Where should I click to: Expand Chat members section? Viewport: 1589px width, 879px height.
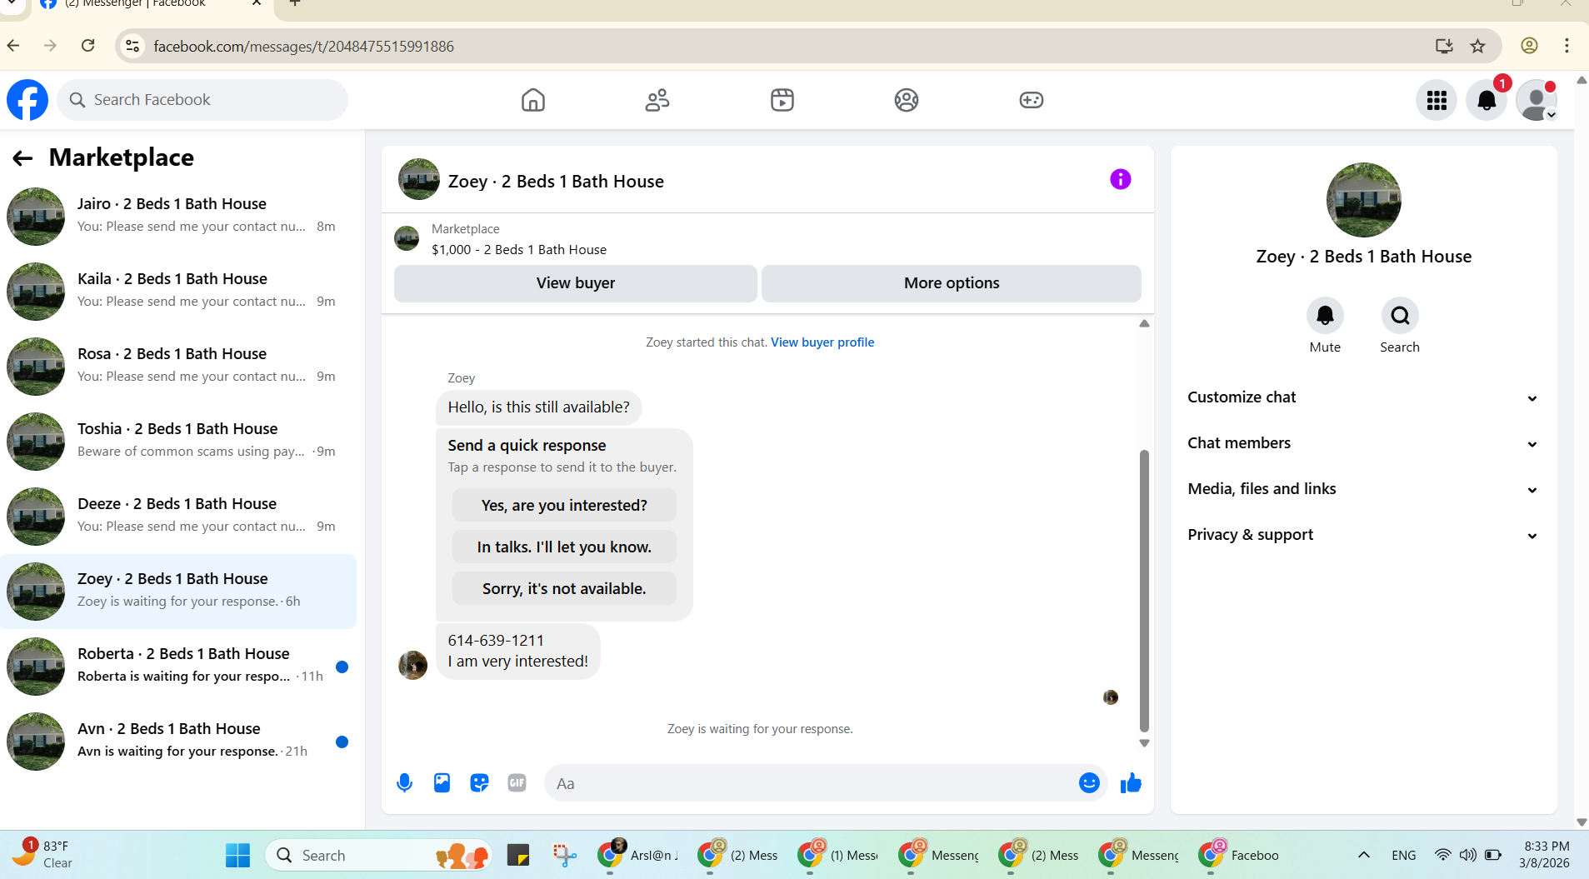coord(1363,443)
